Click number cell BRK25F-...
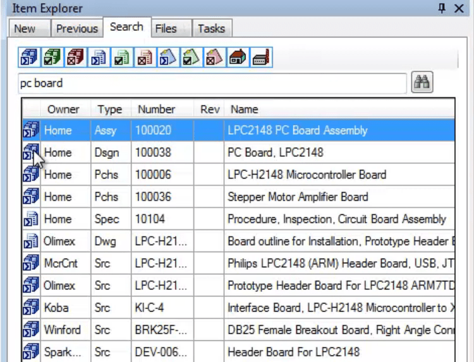 pyautogui.click(x=162, y=330)
